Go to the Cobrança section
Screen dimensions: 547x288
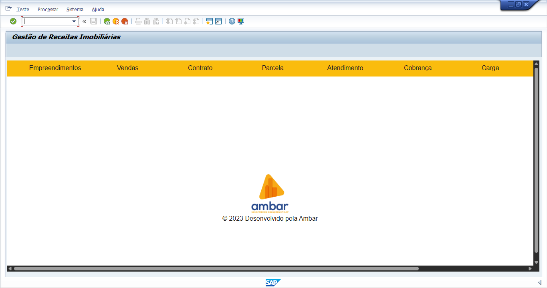(418, 68)
